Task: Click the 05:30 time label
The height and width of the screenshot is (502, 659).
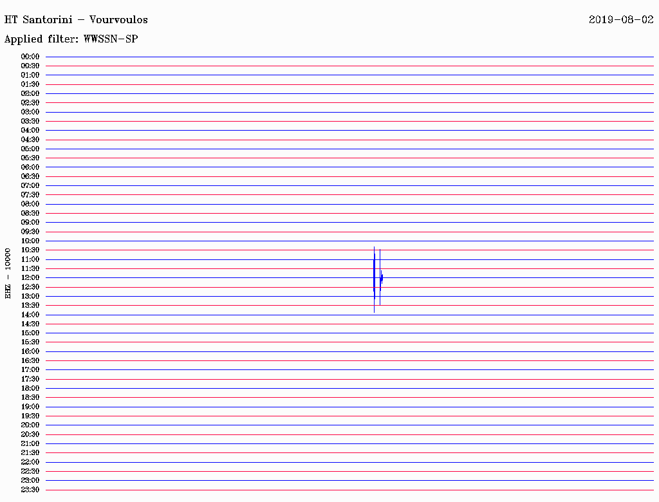Action: pyautogui.click(x=30, y=158)
